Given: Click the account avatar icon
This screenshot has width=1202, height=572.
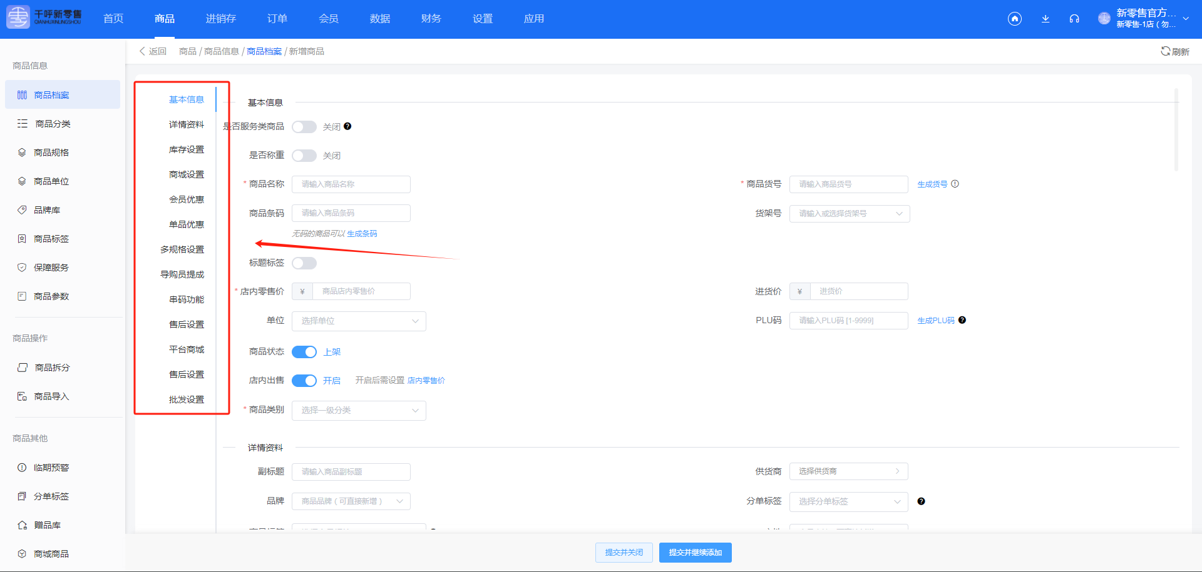Looking at the screenshot, I should click(1104, 19).
